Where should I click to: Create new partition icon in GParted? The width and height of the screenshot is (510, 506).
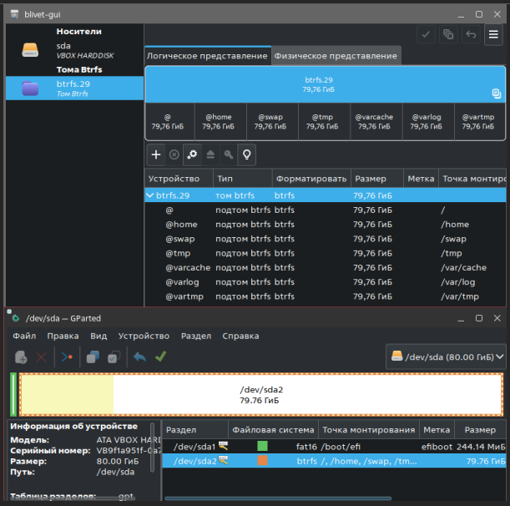coord(21,357)
